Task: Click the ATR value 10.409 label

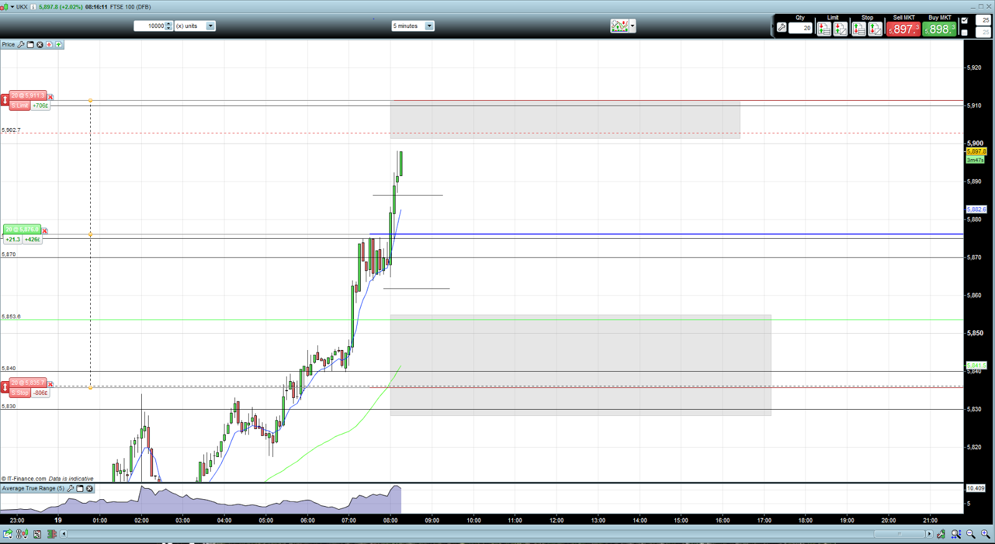Action: pos(976,489)
